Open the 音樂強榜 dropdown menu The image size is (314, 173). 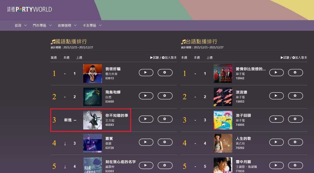67,26
